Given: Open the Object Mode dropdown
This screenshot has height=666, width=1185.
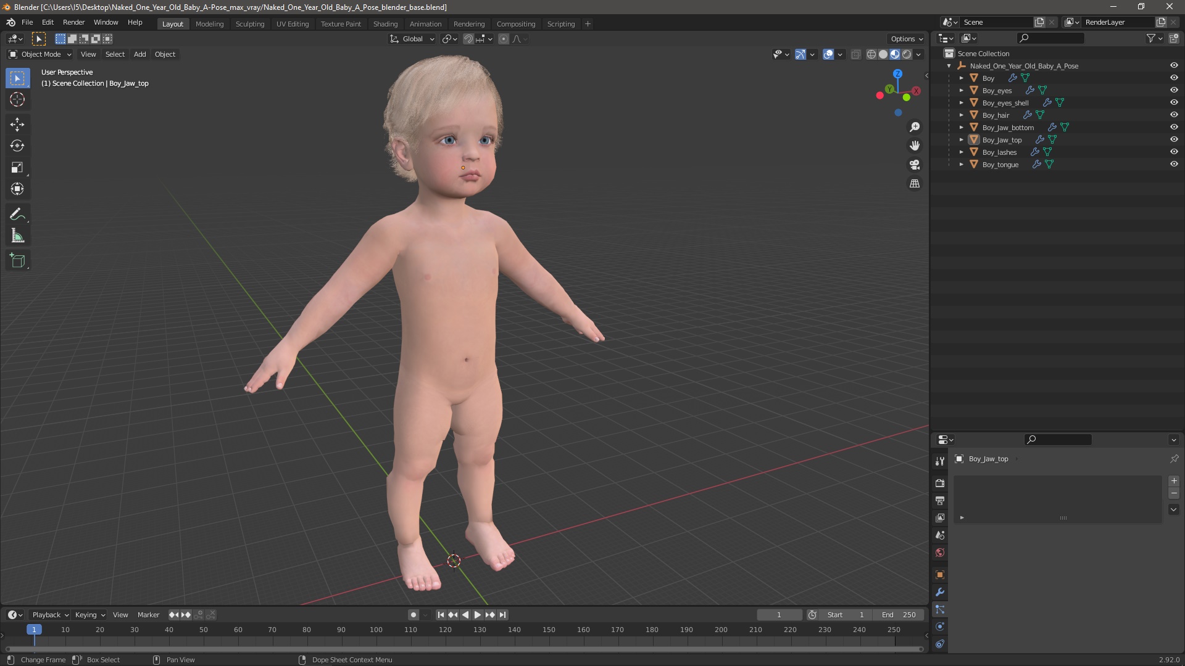Looking at the screenshot, I should [40, 54].
